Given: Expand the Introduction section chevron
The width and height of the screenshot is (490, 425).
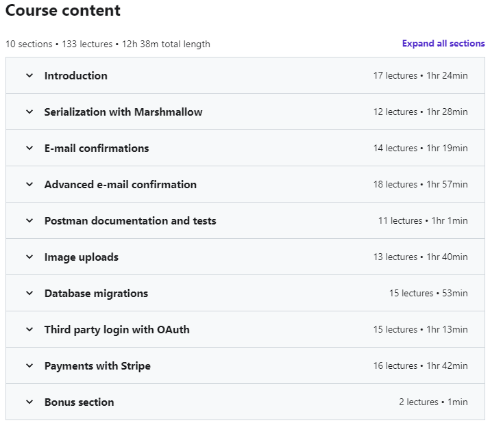Looking at the screenshot, I should tap(29, 75).
